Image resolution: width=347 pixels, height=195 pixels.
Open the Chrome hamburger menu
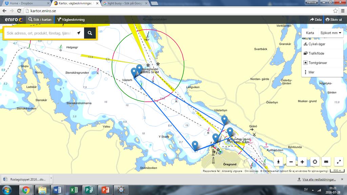(343, 11)
